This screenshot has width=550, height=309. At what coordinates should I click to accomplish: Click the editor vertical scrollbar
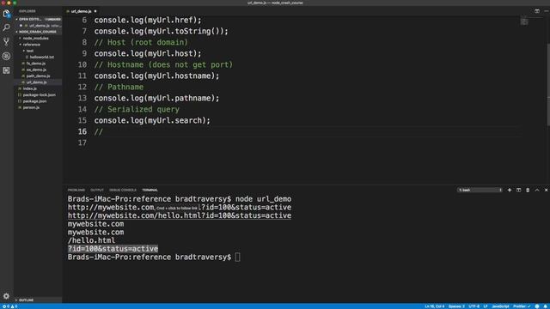pyautogui.click(x=548, y=84)
